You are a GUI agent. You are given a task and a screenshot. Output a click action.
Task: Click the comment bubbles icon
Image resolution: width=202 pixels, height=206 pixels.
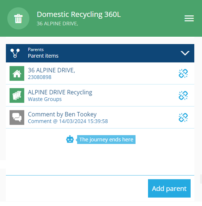tap(17, 118)
